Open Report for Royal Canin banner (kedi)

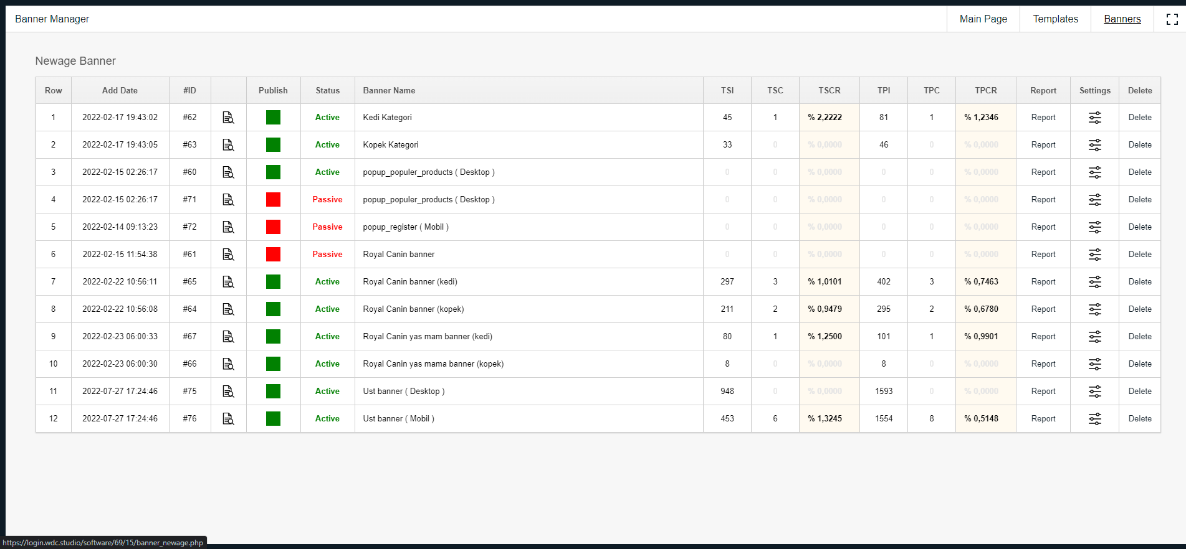click(1043, 282)
